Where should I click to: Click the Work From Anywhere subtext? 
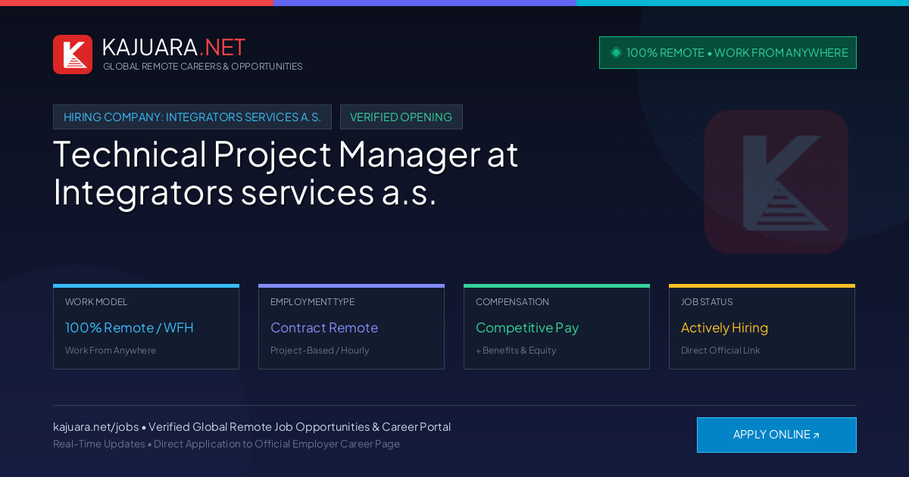click(x=111, y=351)
